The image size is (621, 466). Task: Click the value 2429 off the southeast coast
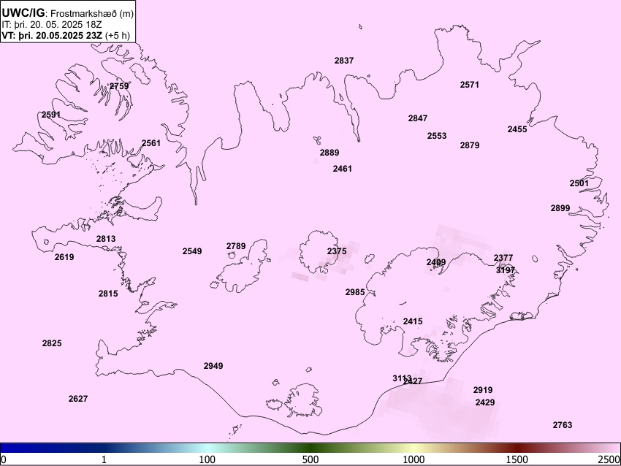click(485, 402)
